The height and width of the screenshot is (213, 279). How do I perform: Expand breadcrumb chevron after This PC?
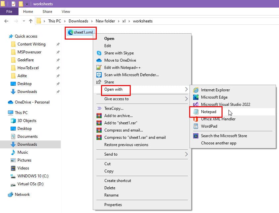click(65, 21)
